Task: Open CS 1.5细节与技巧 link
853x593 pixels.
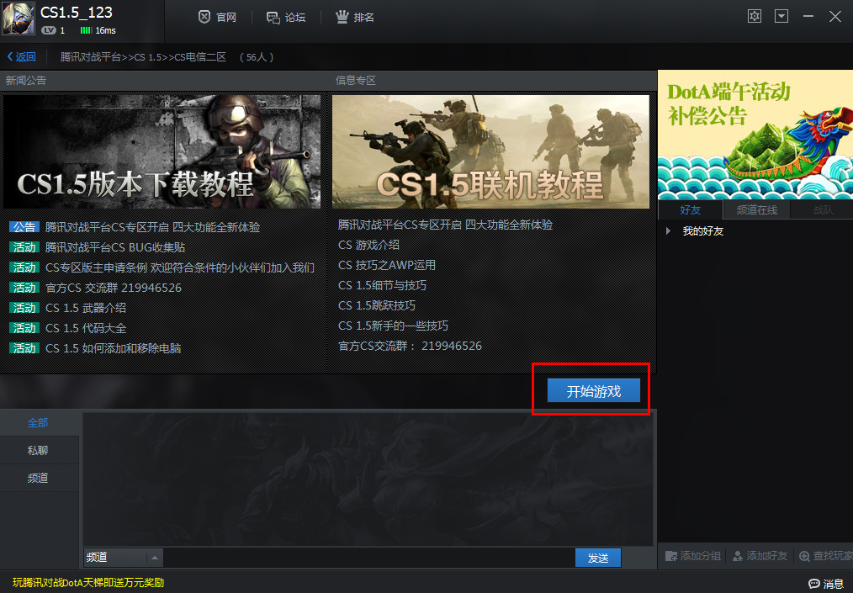Action: click(x=383, y=285)
